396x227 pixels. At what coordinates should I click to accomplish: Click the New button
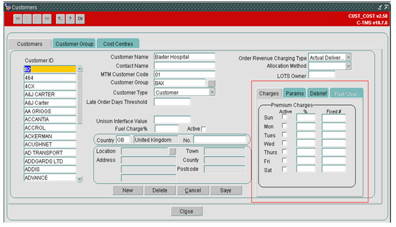tap(128, 190)
